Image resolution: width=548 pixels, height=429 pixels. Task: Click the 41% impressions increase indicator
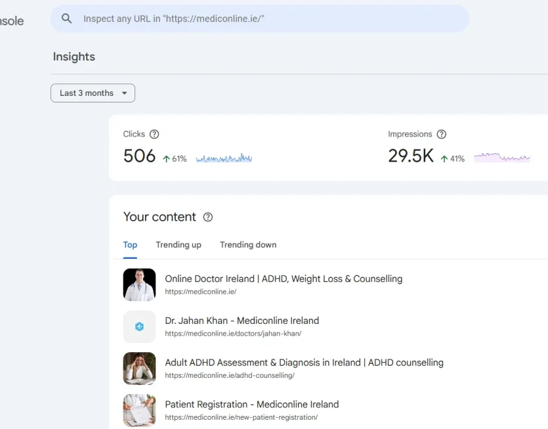pyautogui.click(x=453, y=159)
